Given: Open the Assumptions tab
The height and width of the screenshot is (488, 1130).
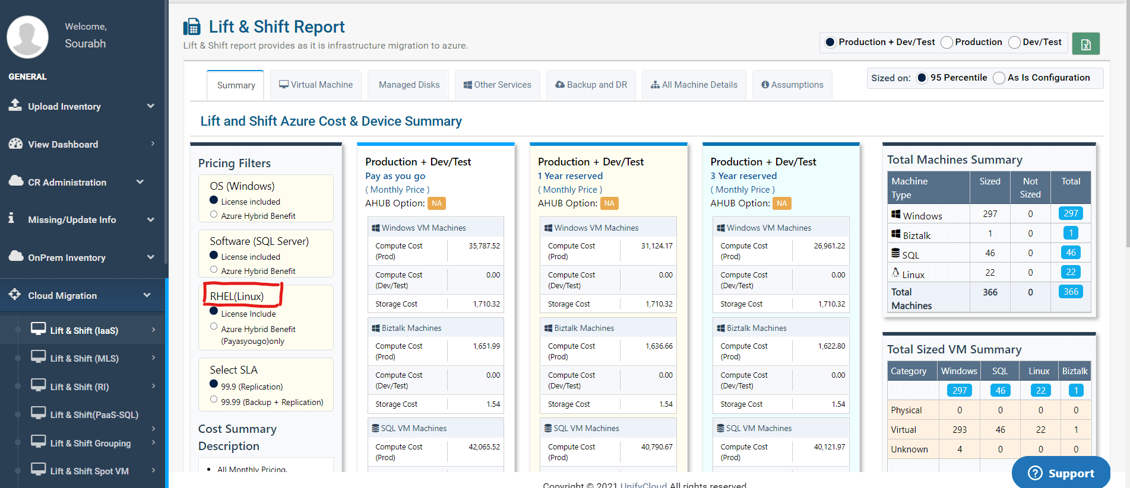Looking at the screenshot, I should coord(792,85).
